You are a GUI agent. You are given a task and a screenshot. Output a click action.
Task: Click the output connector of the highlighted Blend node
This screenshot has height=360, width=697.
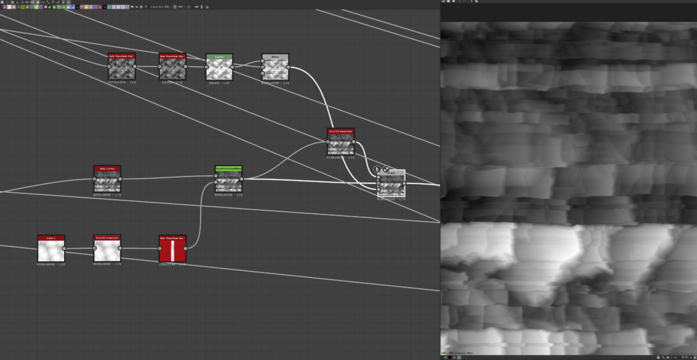(x=404, y=183)
